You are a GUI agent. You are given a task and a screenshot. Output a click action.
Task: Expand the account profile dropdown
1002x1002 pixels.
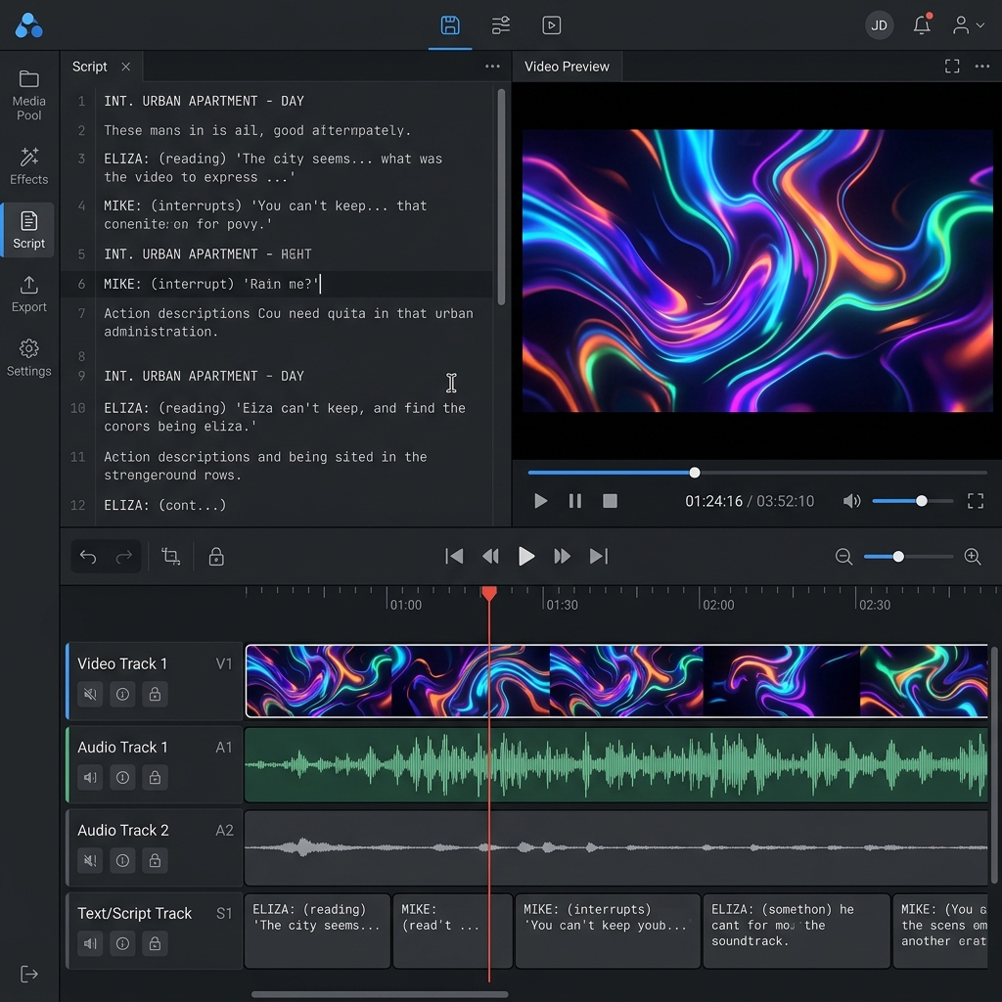click(x=968, y=25)
